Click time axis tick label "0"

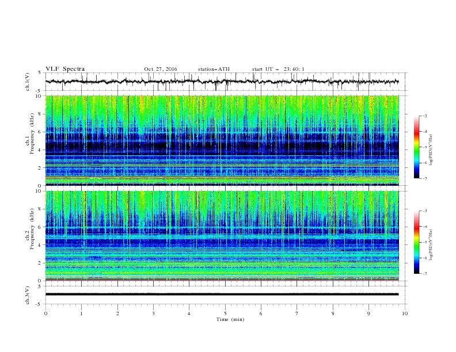point(45,313)
